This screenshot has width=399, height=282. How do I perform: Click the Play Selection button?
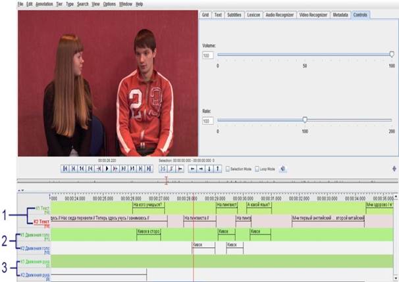tap(163, 169)
